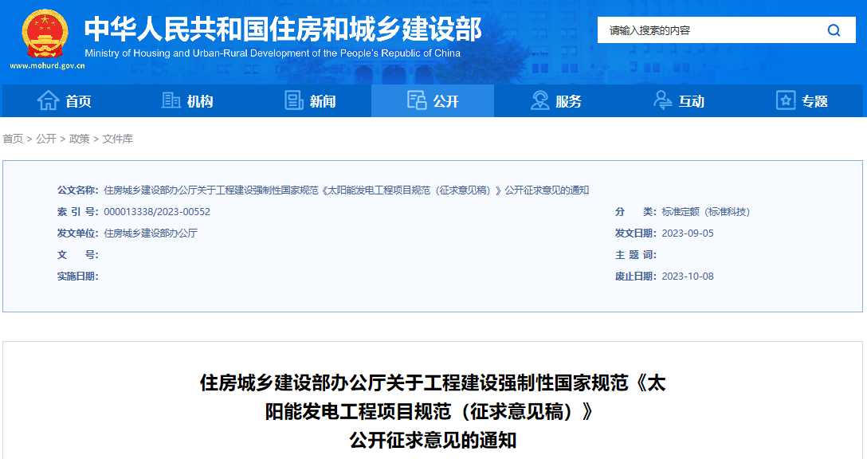Open the 首页 navigation tab

[78, 101]
